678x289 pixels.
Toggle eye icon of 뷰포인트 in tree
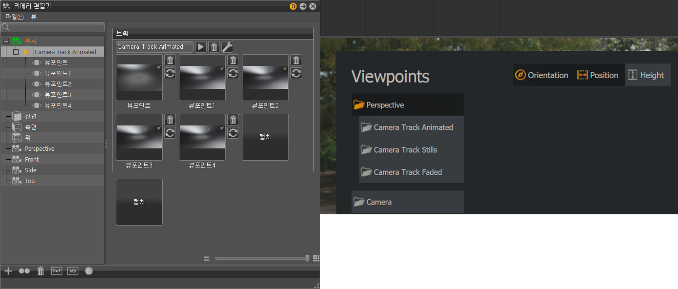[x=37, y=62]
